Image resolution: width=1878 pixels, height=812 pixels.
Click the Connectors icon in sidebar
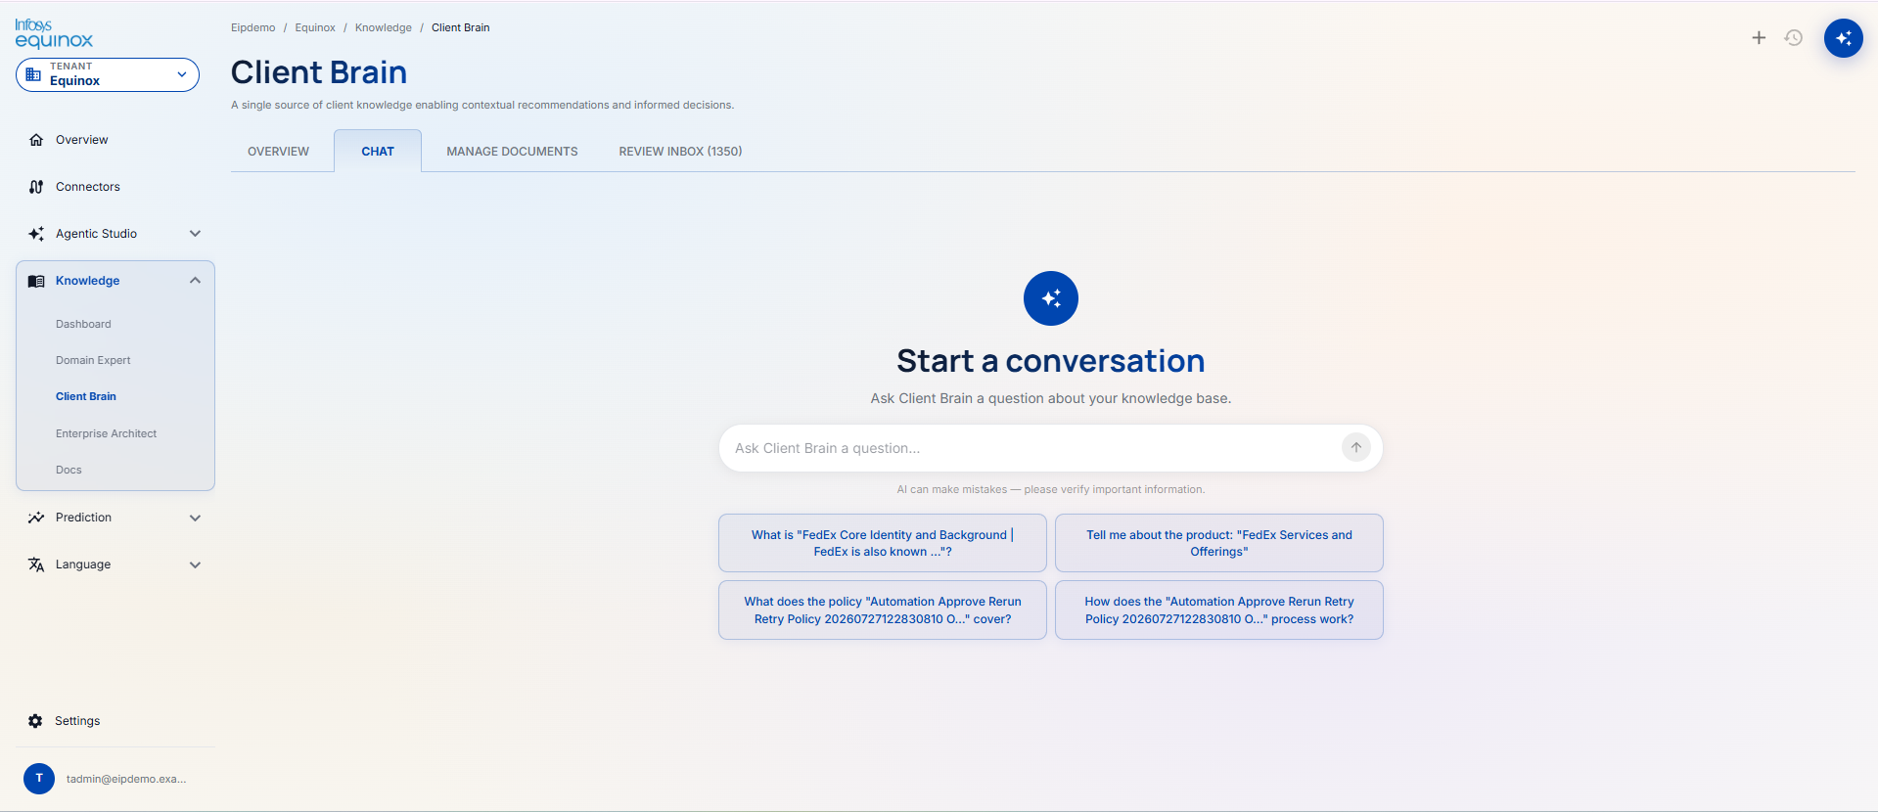point(36,187)
